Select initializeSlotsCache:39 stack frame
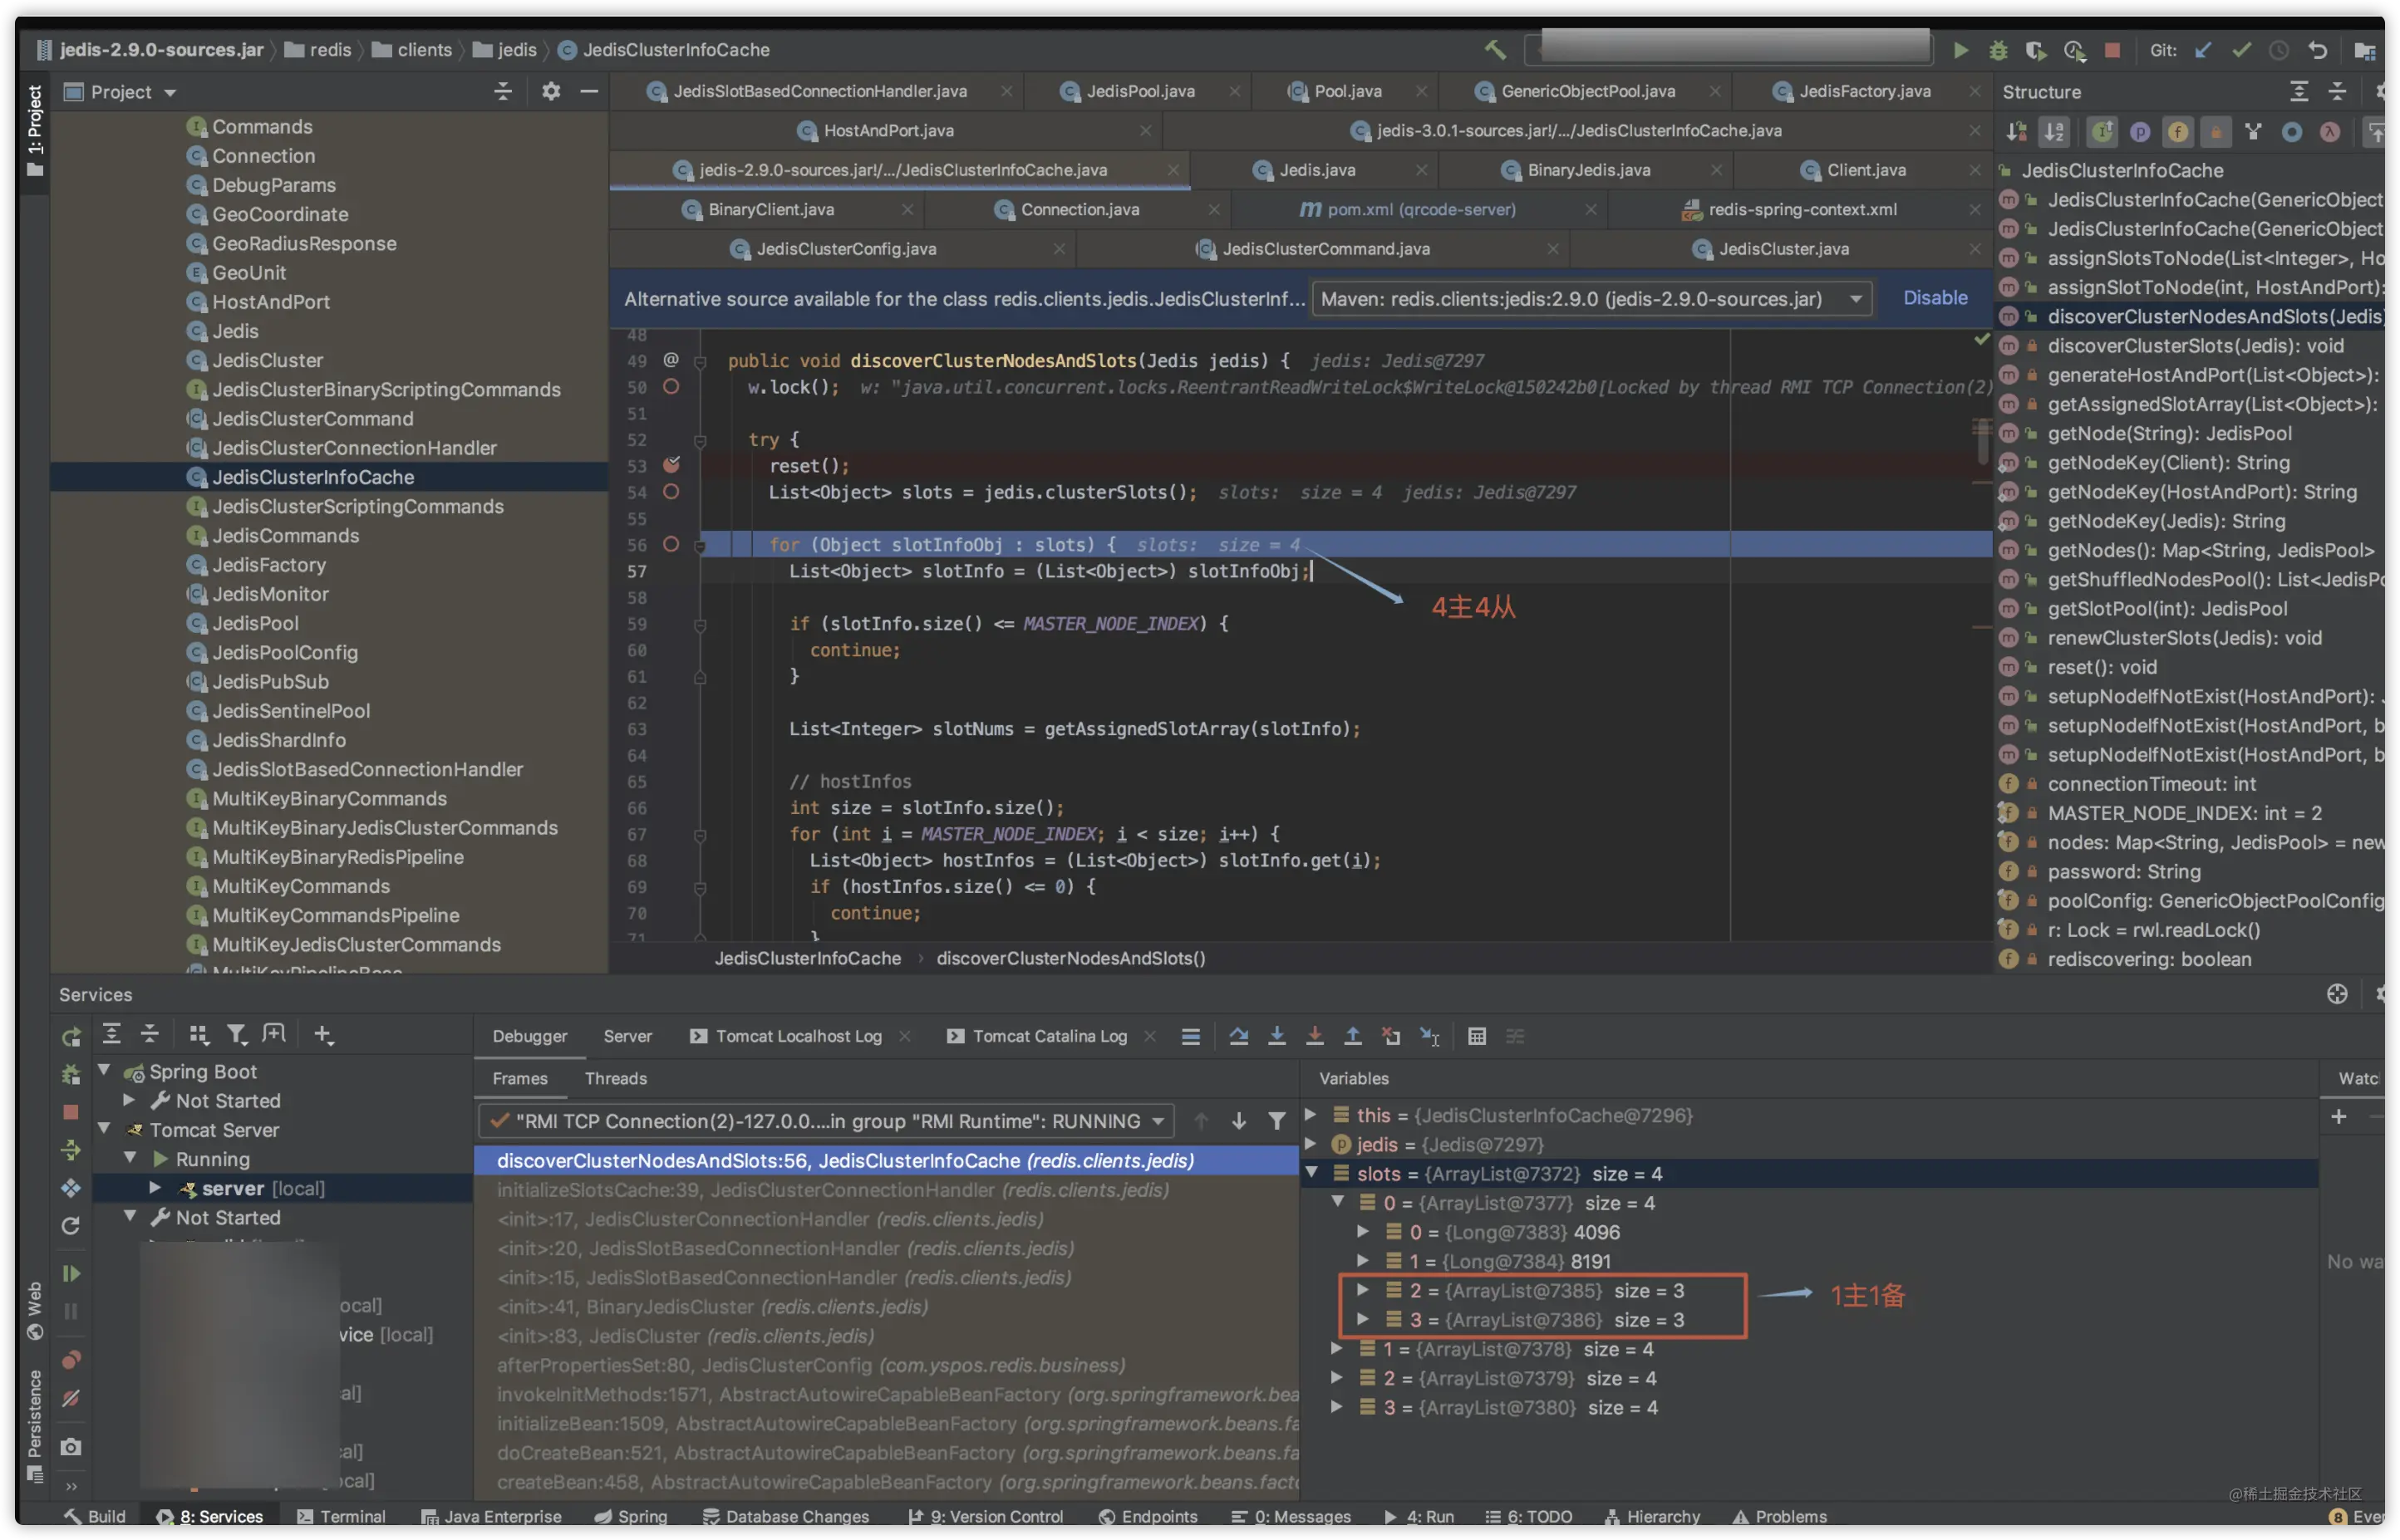Screen dimensions: 2400x1540 pyautogui.click(x=833, y=1190)
